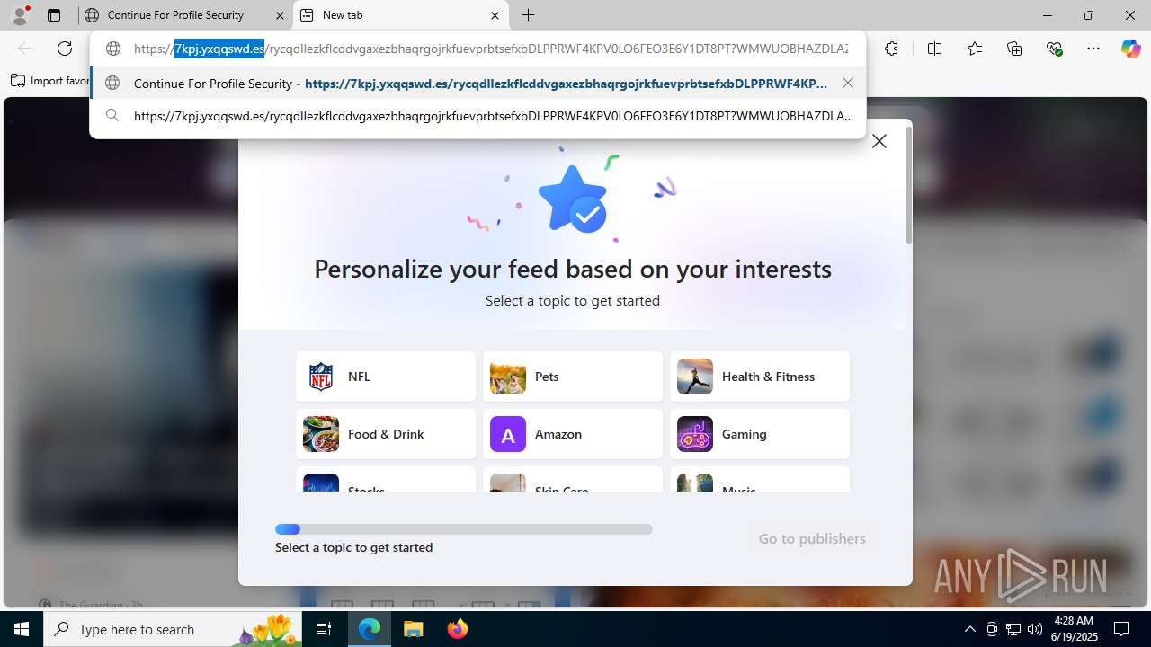
Task: Click the network icon in system tray
Action: click(x=1013, y=629)
